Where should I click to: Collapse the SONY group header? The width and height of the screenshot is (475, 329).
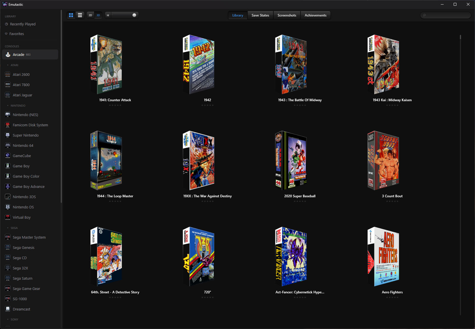click(x=13, y=320)
